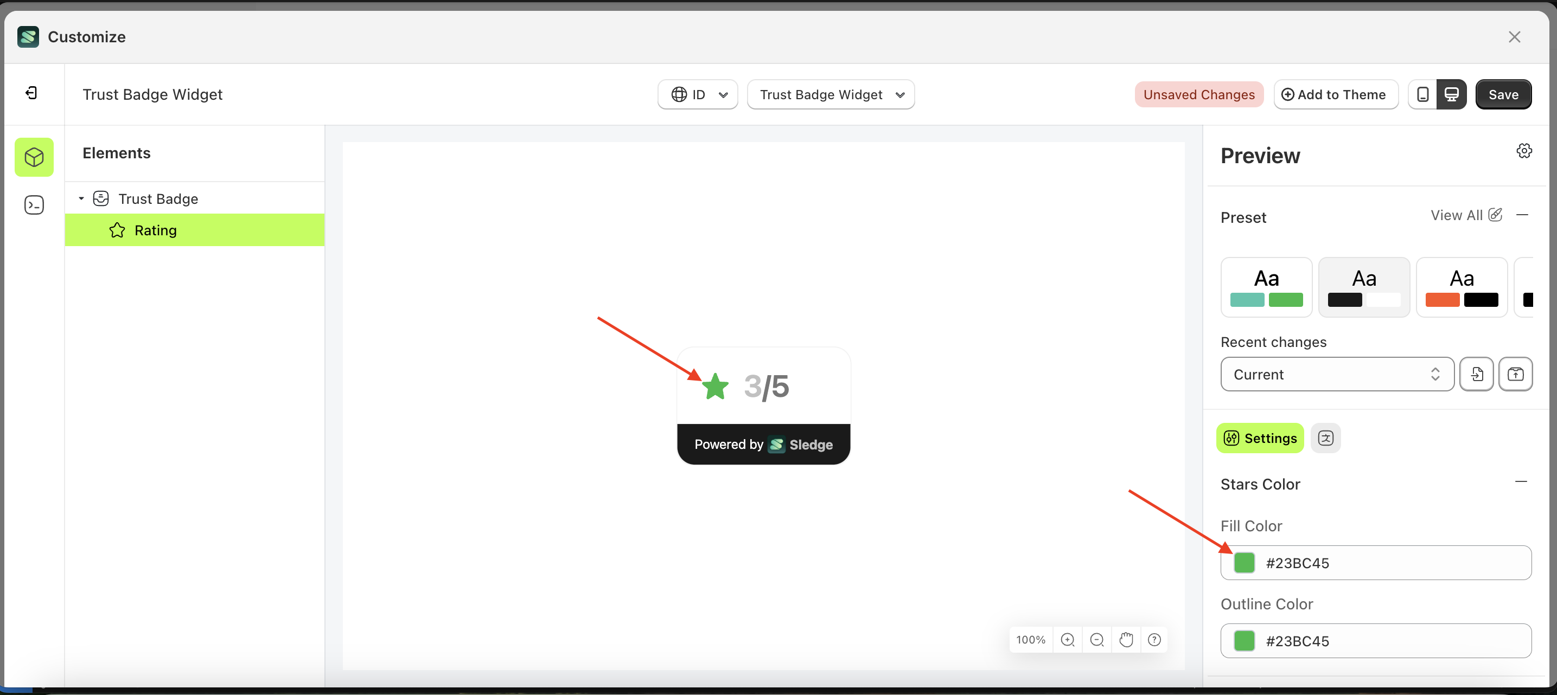This screenshot has height=695, width=1557.
Task: Click the exit editor icon at top left
Action: 32,93
